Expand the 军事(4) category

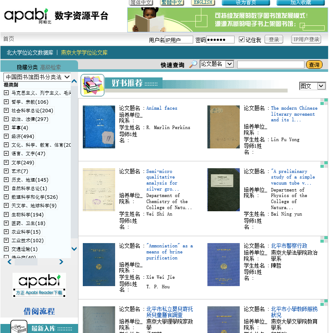pos(6,128)
